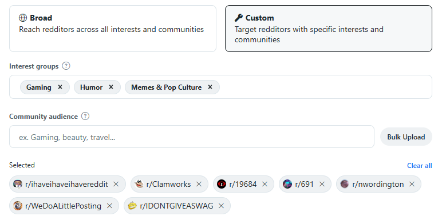Remove r/IDONTGIVEASWAG community chip

point(221,206)
